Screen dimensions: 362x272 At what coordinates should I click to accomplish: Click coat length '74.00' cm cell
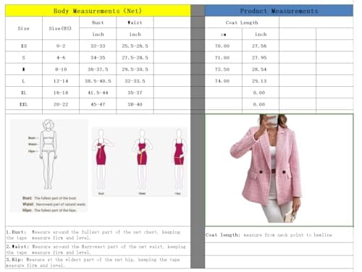223,81
